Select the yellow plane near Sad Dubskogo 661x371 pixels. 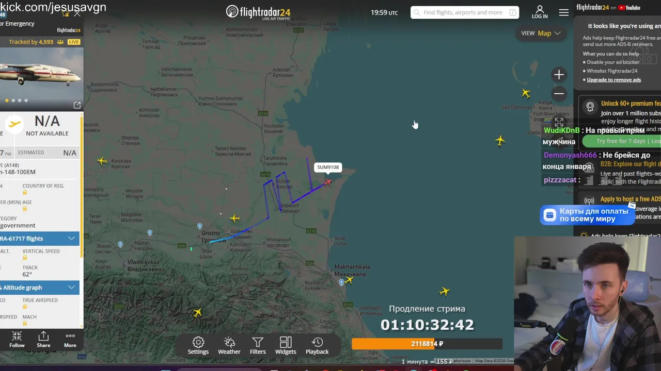(526, 93)
